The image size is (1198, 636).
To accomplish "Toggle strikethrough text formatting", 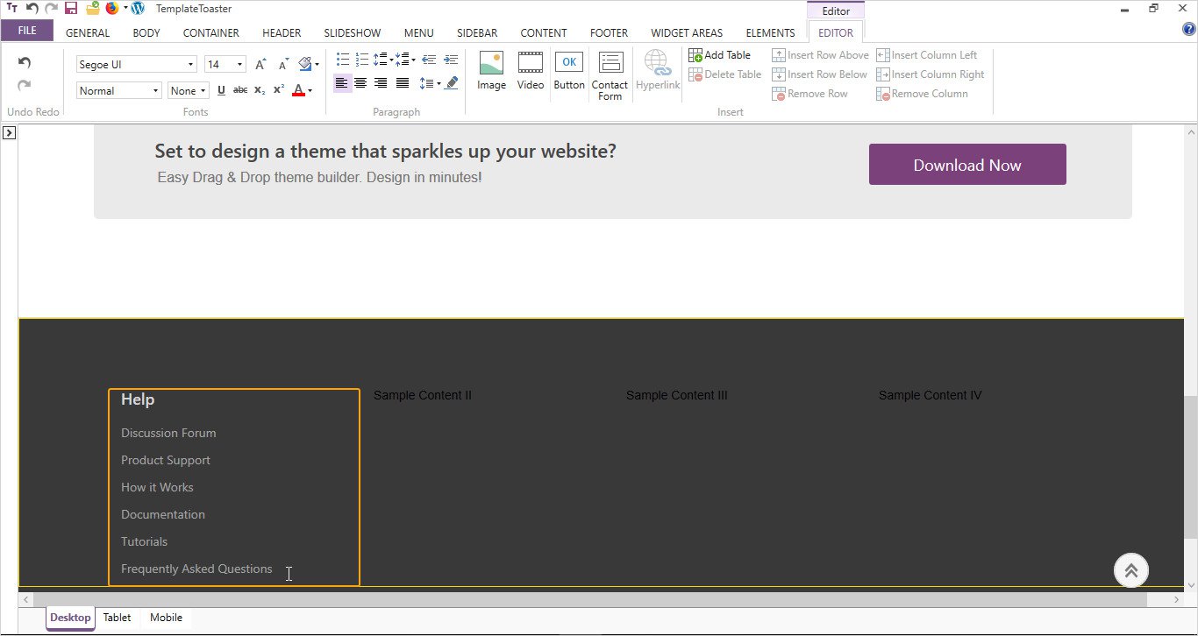I will click(x=239, y=91).
